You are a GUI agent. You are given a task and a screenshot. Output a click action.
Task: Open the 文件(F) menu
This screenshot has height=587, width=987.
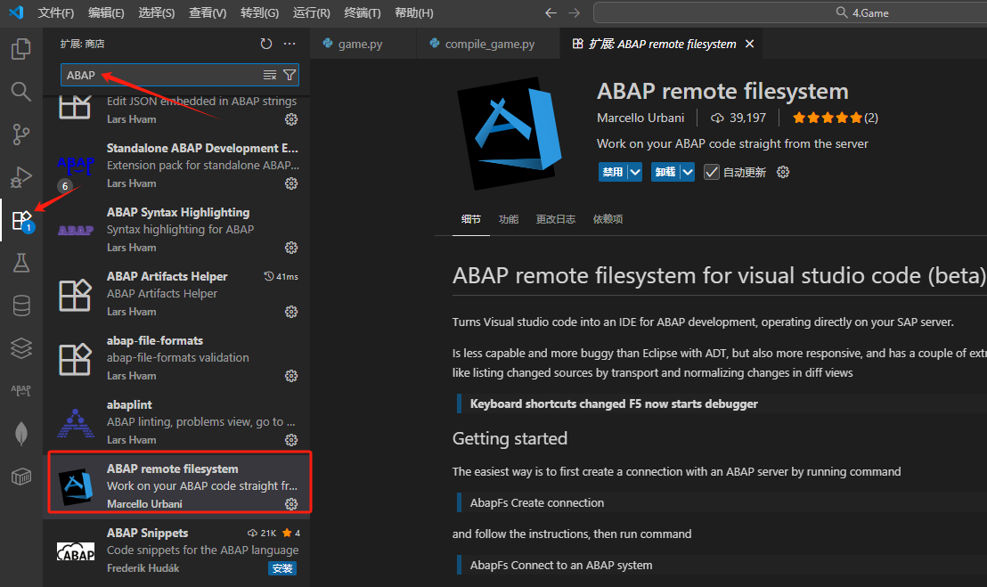56,12
